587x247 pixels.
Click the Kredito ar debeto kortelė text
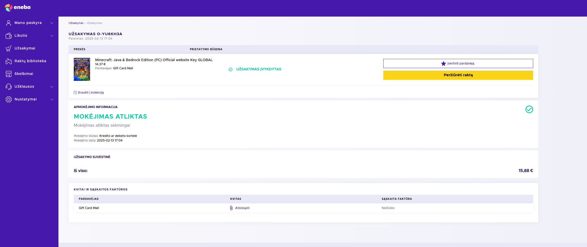(118, 136)
